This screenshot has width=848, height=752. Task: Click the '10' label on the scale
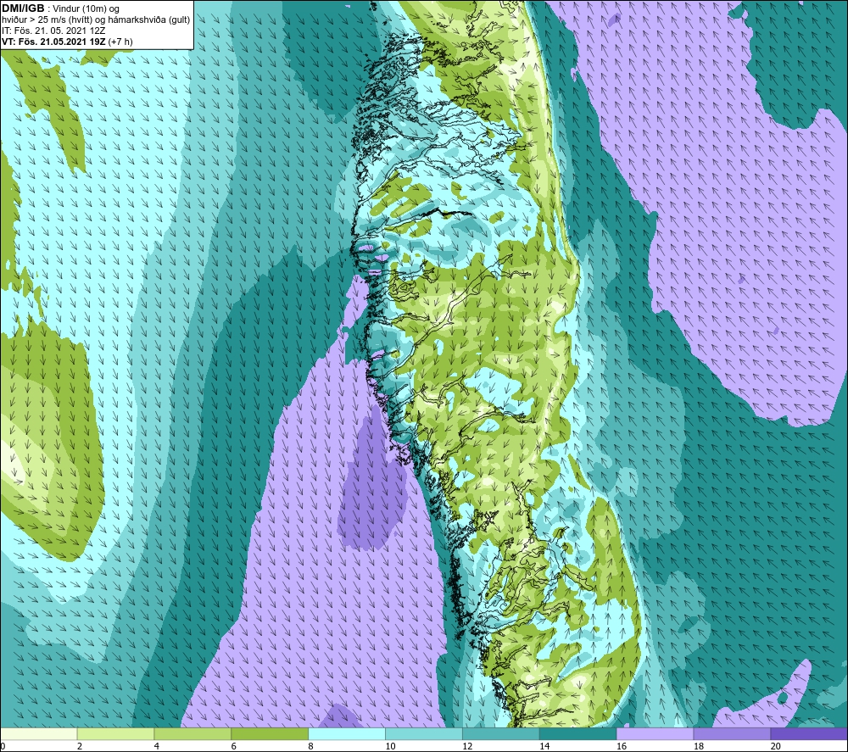[390, 746]
